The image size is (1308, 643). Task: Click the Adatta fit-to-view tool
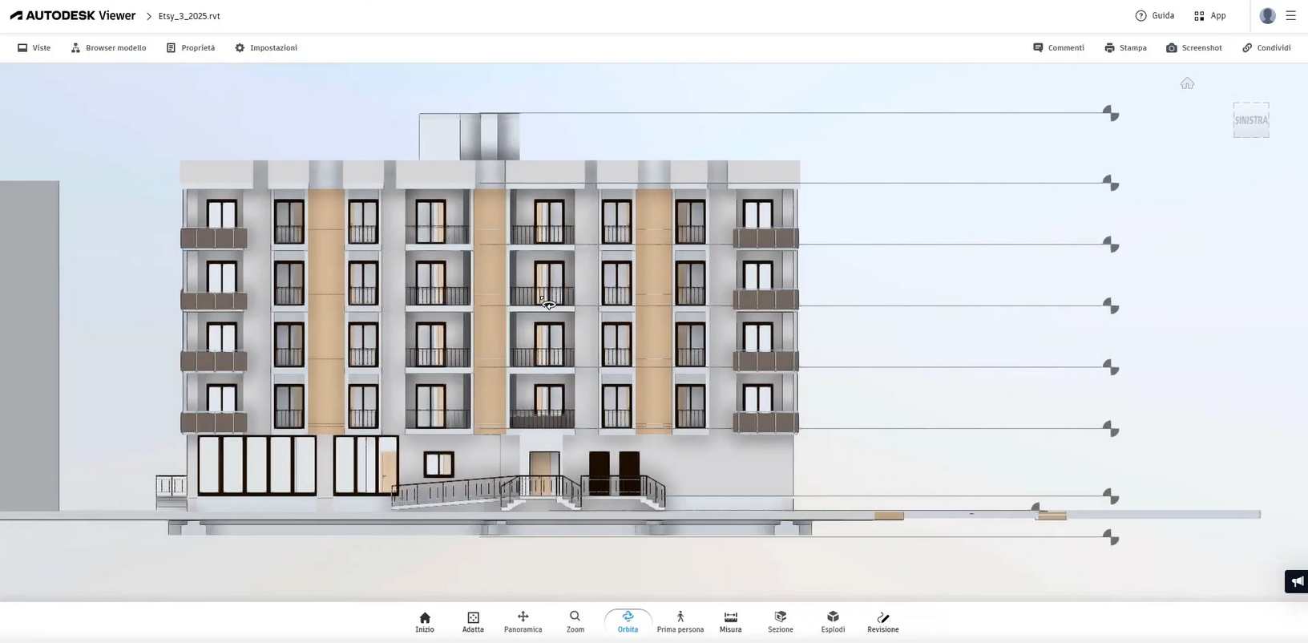click(x=473, y=622)
